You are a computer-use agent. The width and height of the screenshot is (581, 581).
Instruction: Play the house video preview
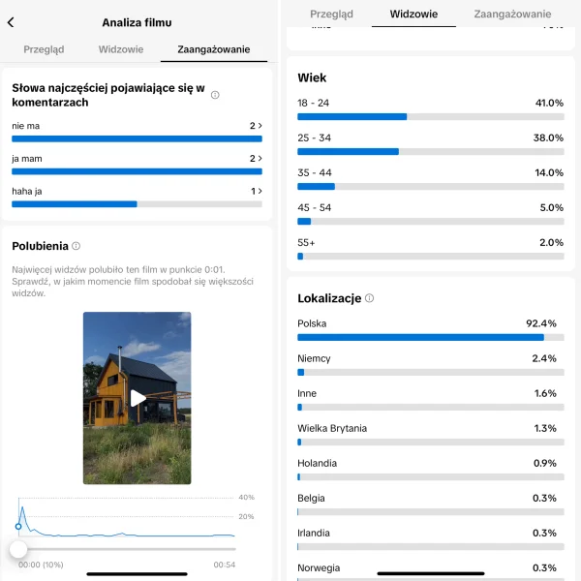pyautogui.click(x=138, y=398)
